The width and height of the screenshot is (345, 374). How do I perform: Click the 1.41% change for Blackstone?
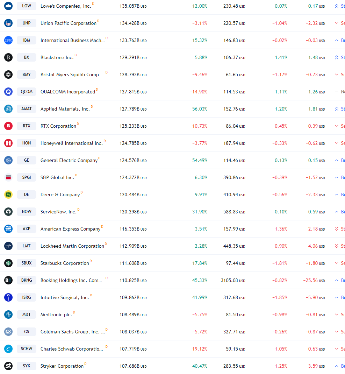tap(281, 57)
